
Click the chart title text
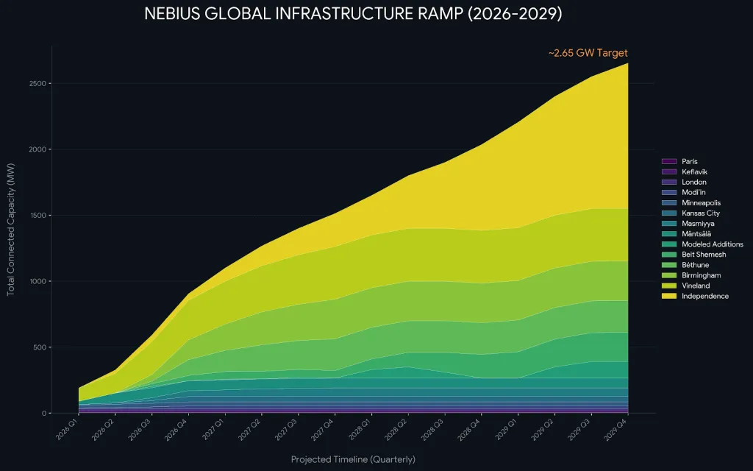pyautogui.click(x=353, y=13)
